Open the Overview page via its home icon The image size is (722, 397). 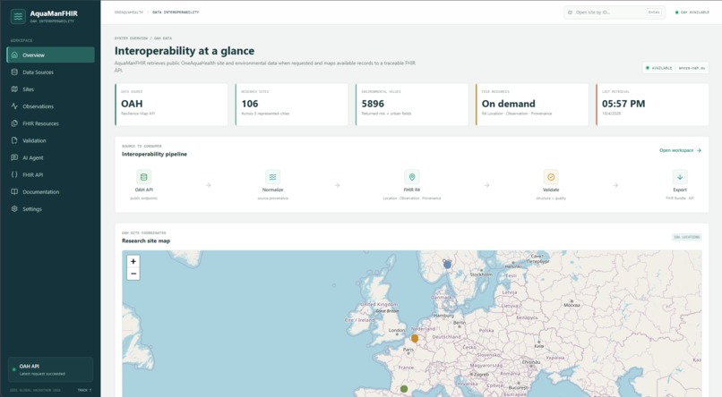click(x=14, y=55)
